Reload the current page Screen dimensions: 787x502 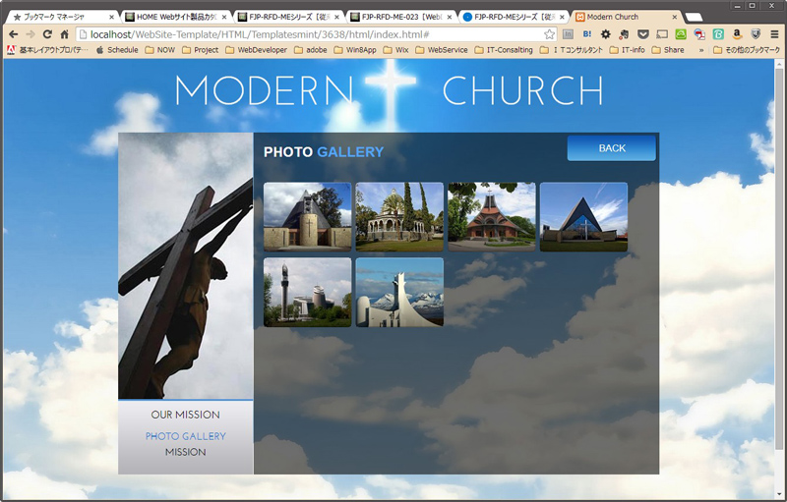point(46,33)
